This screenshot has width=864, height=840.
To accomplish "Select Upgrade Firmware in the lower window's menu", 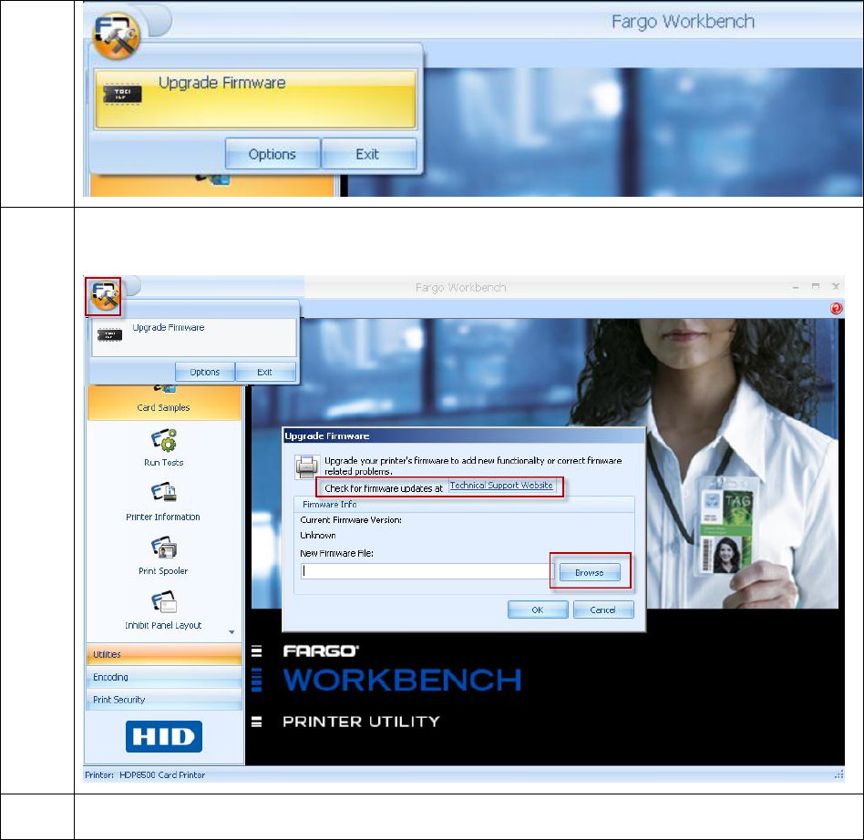I will pos(194,337).
